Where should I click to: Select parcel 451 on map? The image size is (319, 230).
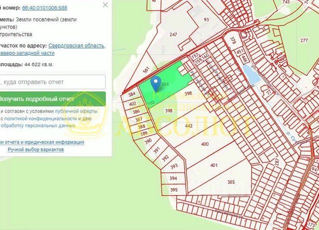(239, 52)
